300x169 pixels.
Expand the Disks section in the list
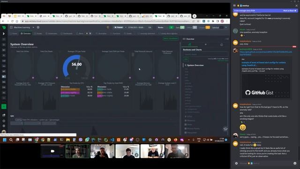coord(189,124)
